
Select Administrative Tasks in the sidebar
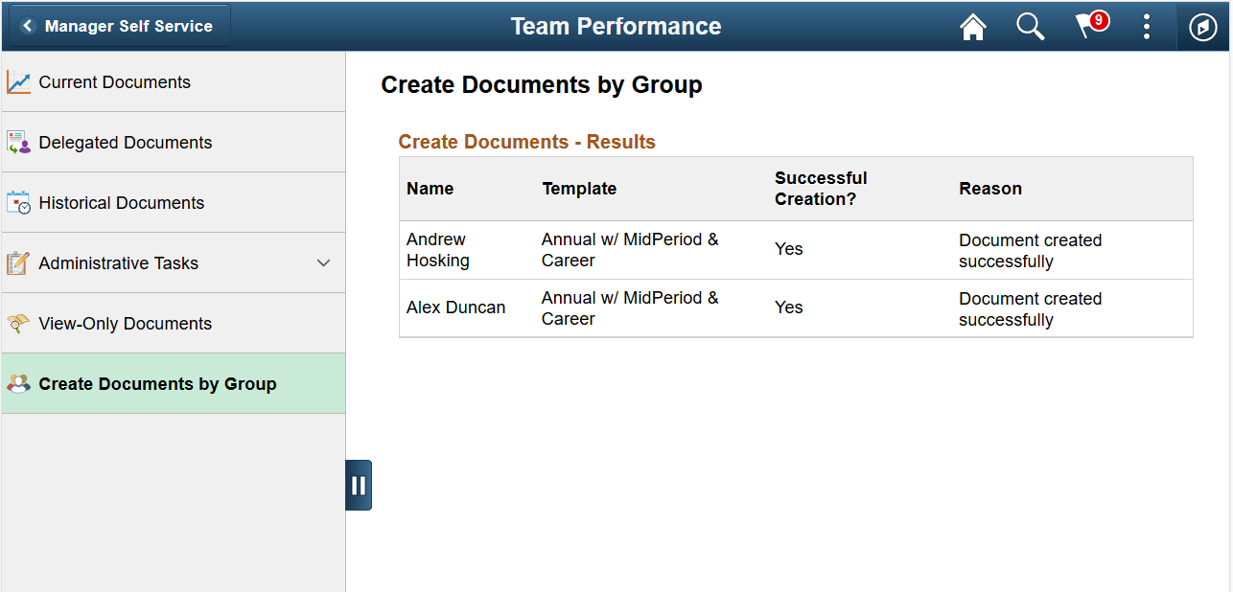[173, 263]
